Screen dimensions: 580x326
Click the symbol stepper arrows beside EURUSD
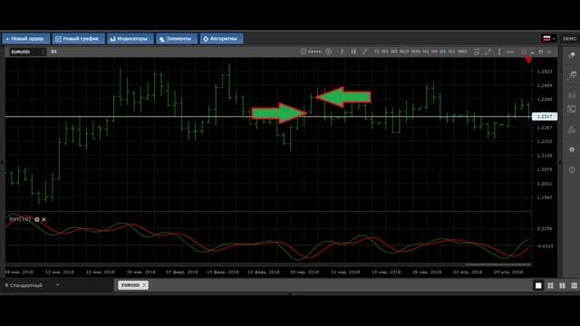pos(43,52)
